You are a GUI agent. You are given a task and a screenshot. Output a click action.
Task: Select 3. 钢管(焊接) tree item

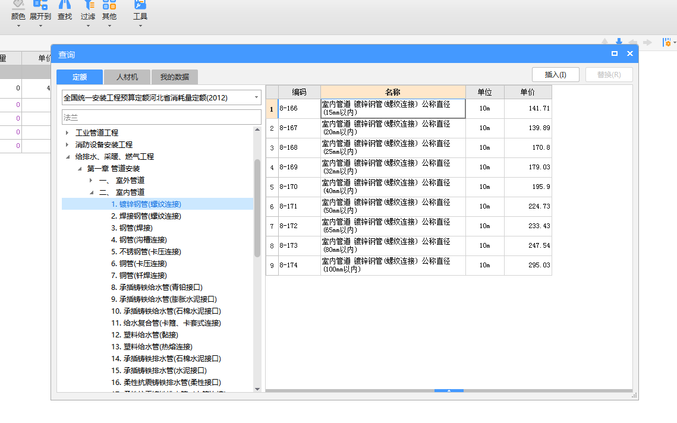click(132, 228)
